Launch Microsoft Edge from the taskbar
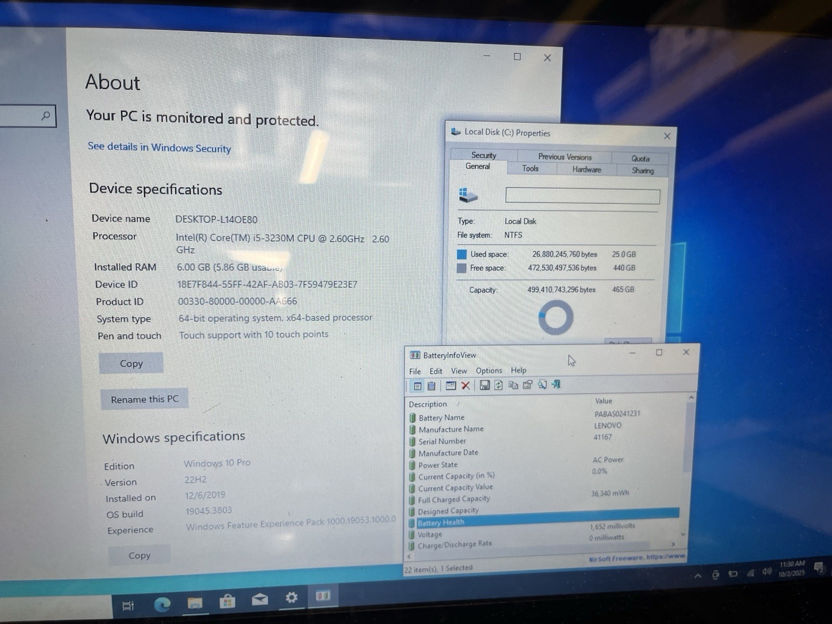The image size is (832, 624). [x=162, y=604]
